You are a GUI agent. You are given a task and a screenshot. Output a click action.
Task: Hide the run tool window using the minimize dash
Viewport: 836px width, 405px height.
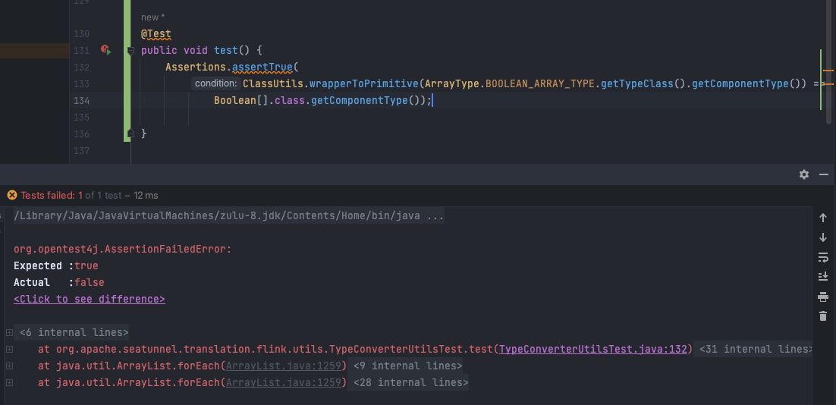pyautogui.click(x=824, y=174)
